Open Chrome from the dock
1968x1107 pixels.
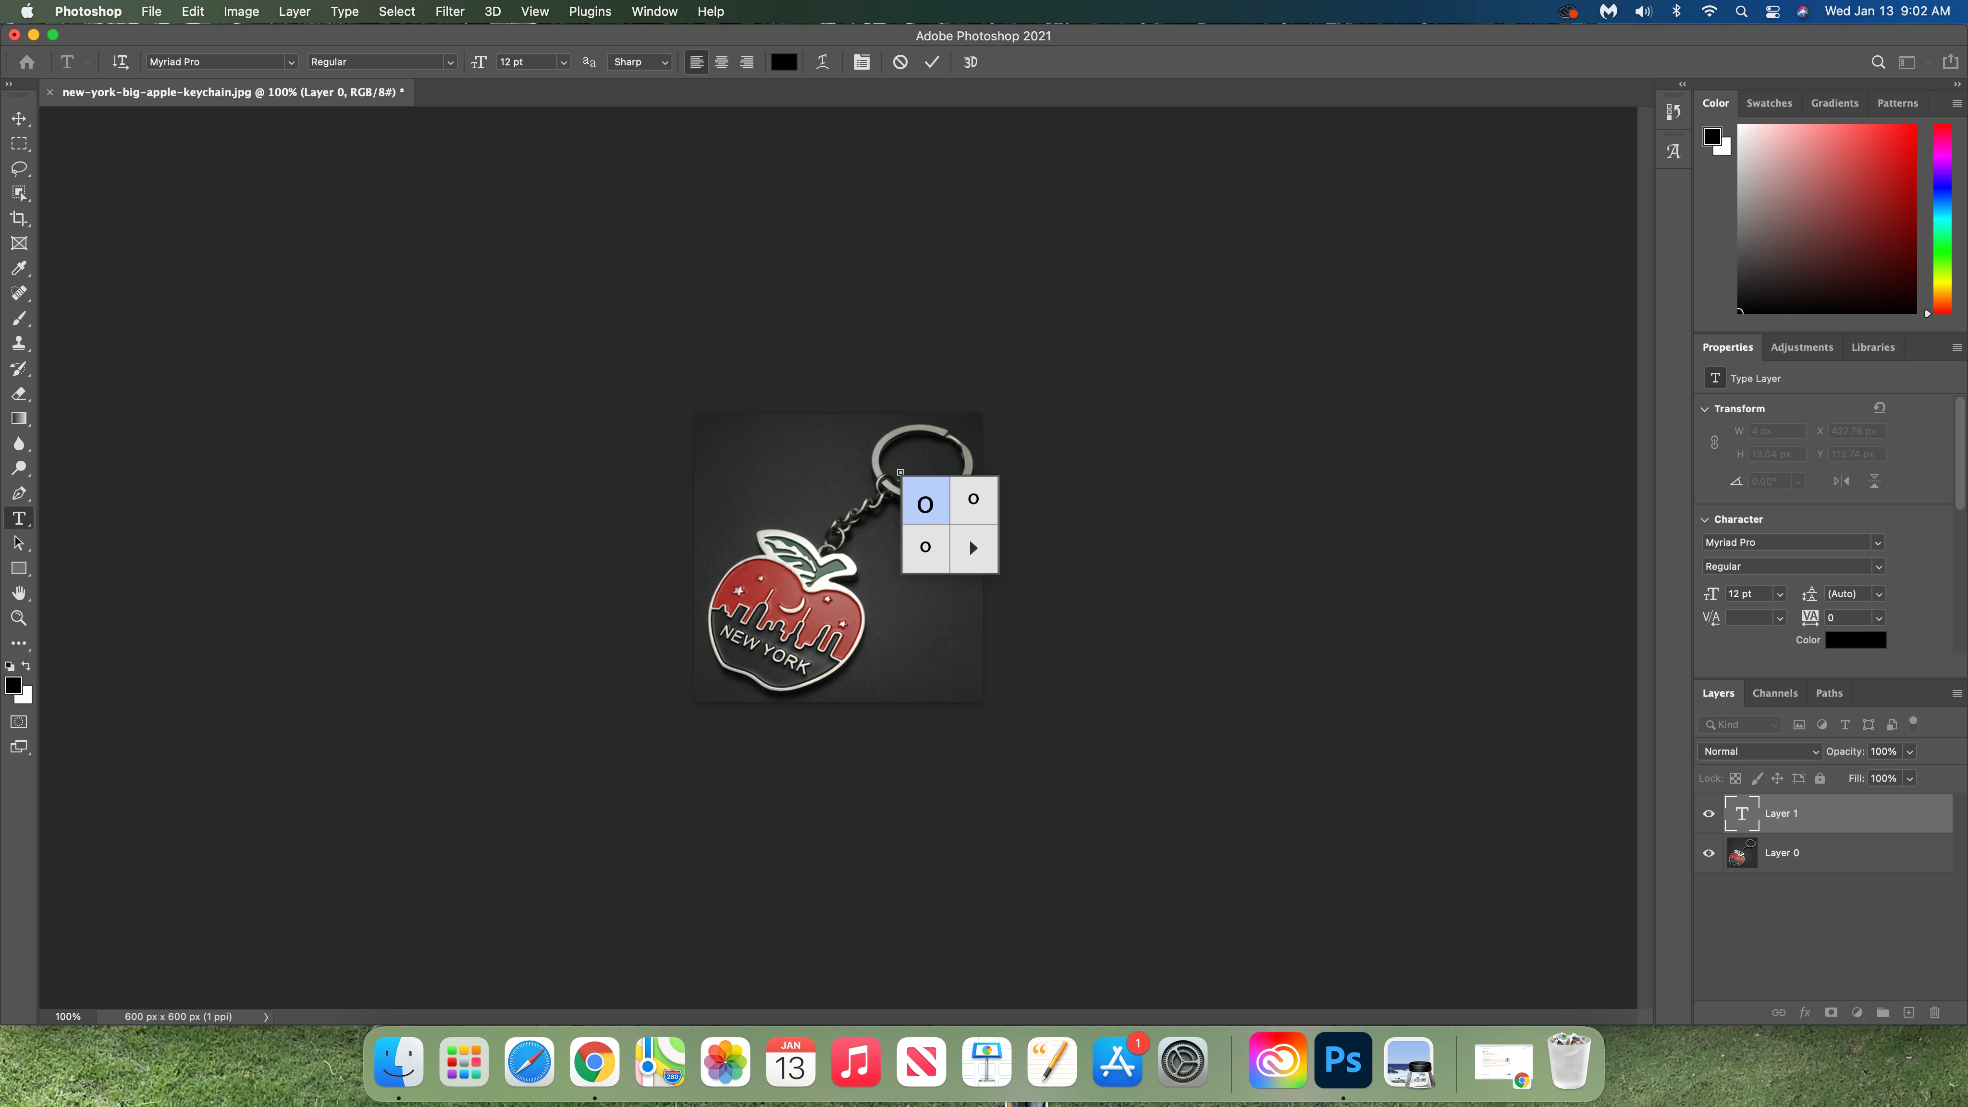[x=594, y=1061]
